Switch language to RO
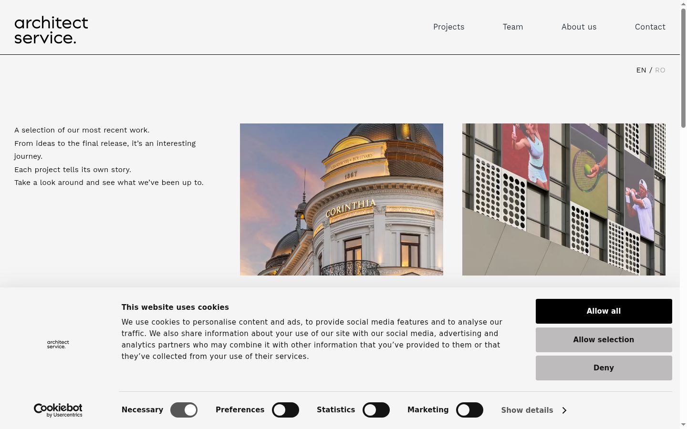The image size is (687, 429). 660,70
